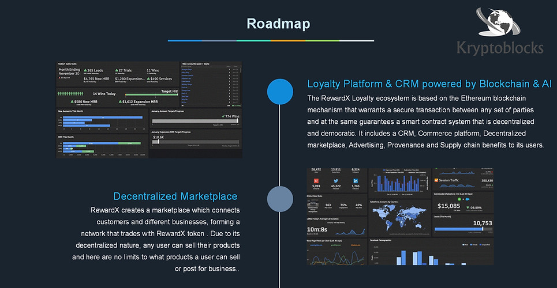The width and height of the screenshot is (557, 288).
Task: Click the RewardX marketplace description paragraph
Action: pos(156,240)
